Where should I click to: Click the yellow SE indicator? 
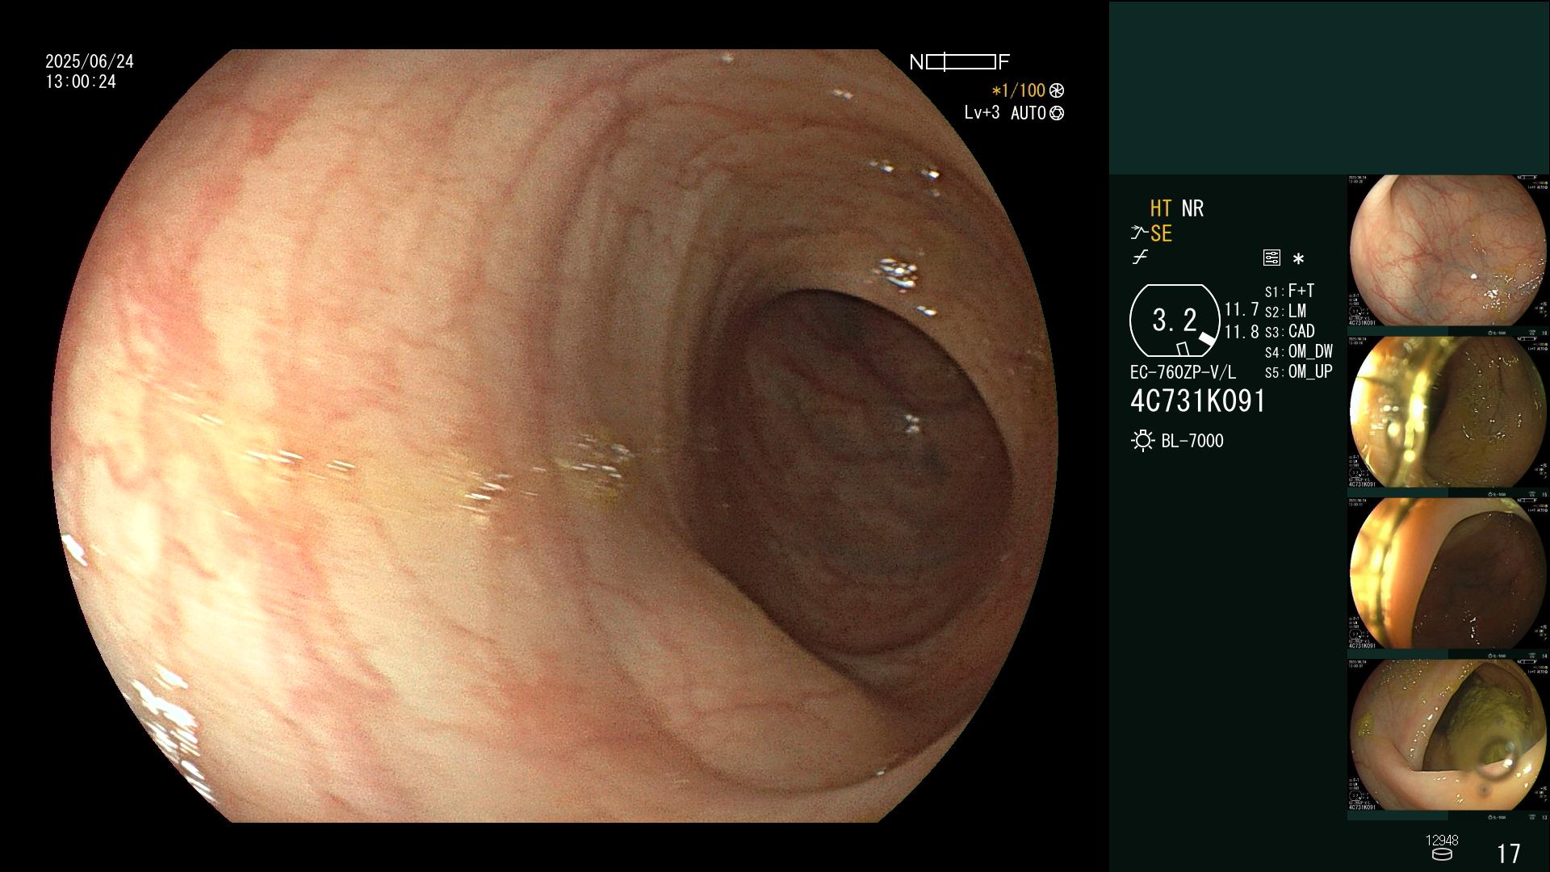click(1161, 233)
